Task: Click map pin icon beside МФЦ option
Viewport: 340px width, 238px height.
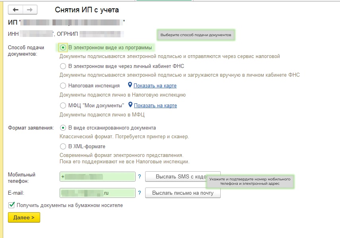Action: (130, 105)
